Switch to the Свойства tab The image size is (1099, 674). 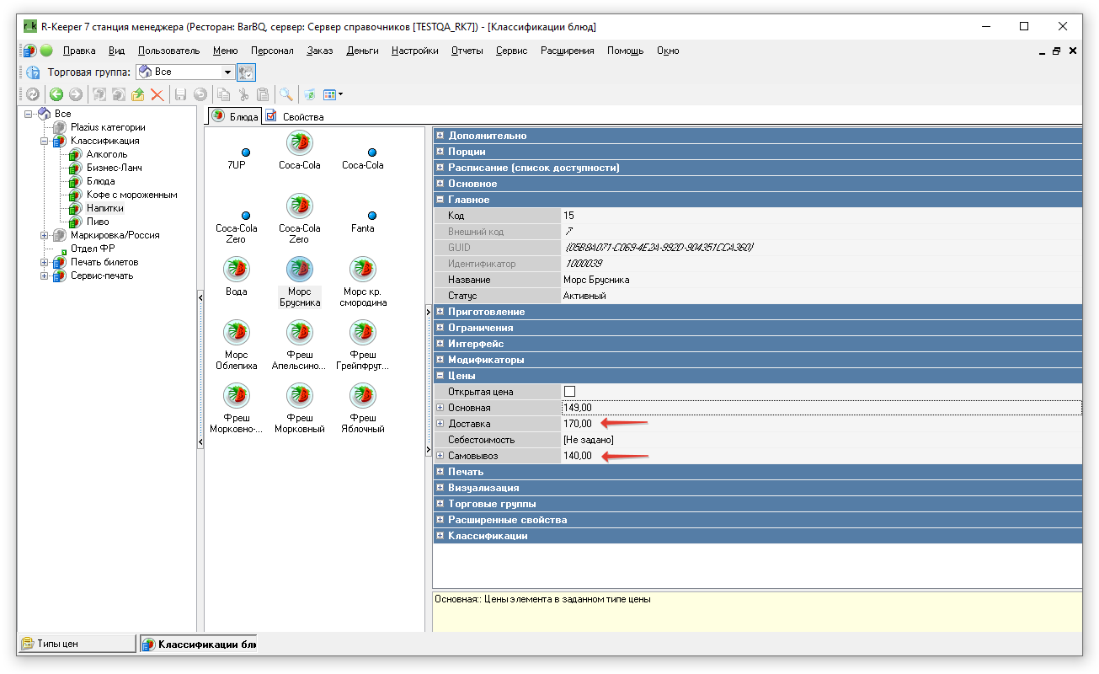tap(295, 117)
